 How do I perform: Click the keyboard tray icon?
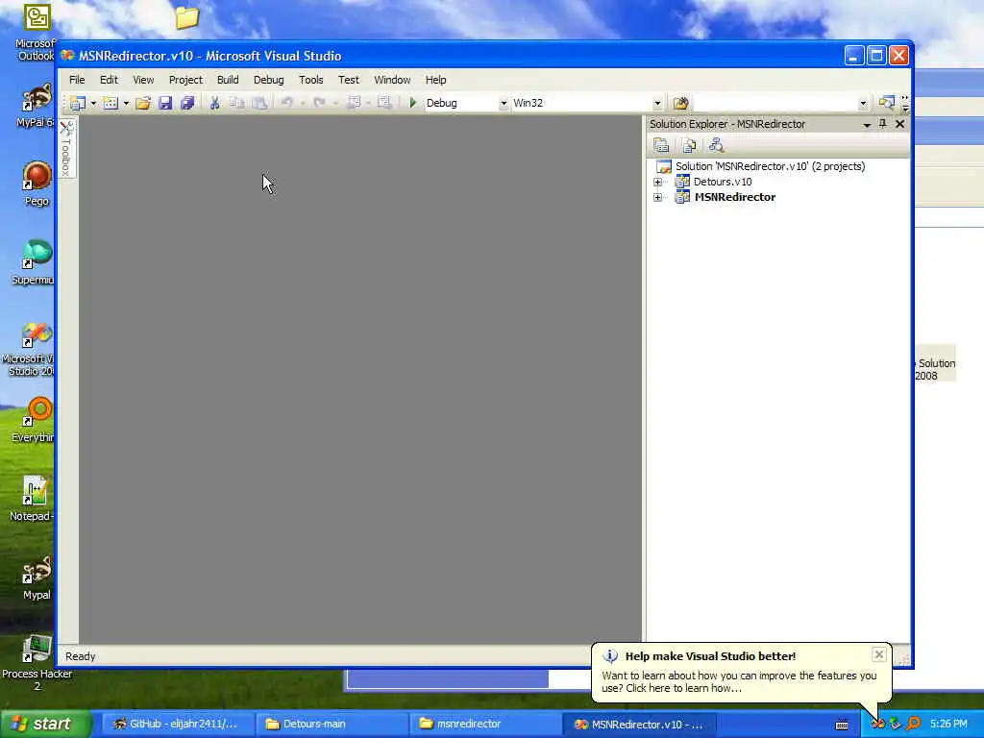pyautogui.click(x=842, y=725)
